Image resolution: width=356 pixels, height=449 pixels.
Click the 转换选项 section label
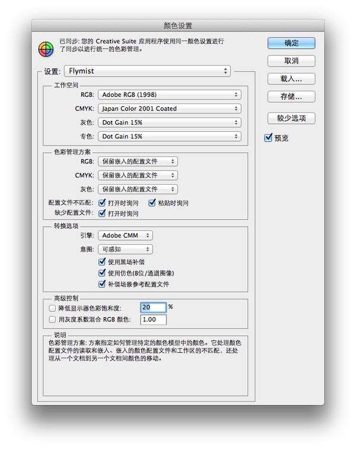(66, 226)
